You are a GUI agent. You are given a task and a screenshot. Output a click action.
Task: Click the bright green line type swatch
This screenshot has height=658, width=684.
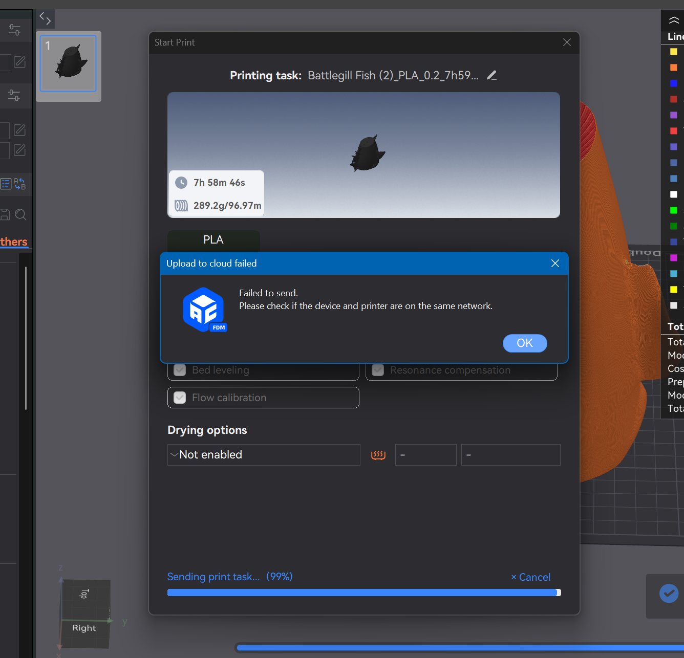pyautogui.click(x=674, y=210)
